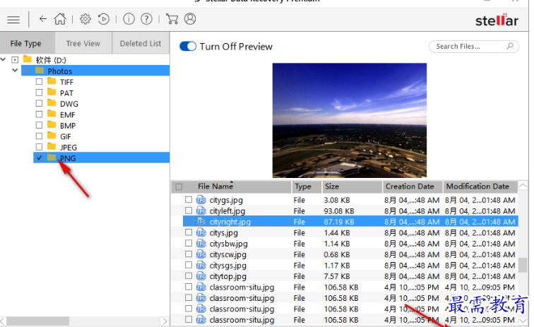534x327 pixels.
Task: Sort by Modification Date column header
Action: tap(480, 186)
